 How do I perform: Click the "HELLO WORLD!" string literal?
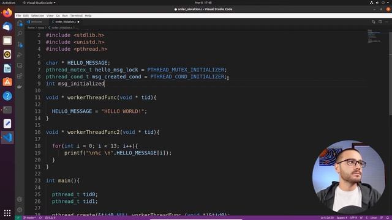coord(123,111)
